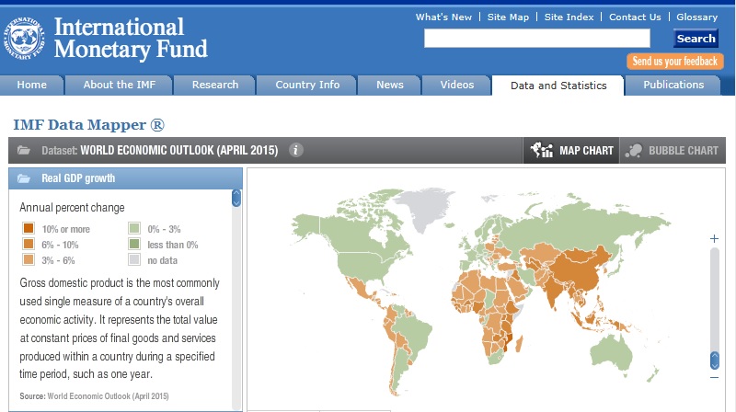Click the IMF Data Mapper heading
Image resolution: width=736 pixels, height=412 pixels.
click(88, 125)
